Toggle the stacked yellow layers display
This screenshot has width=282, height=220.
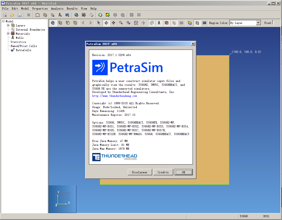(197, 23)
